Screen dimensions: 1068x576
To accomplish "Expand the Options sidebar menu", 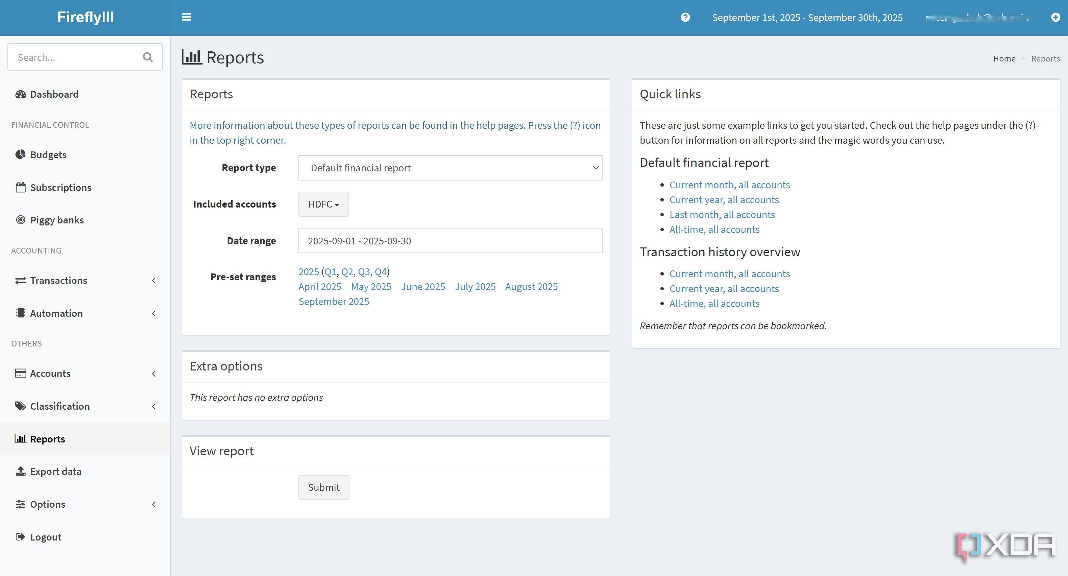I will pyautogui.click(x=85, y=504).
